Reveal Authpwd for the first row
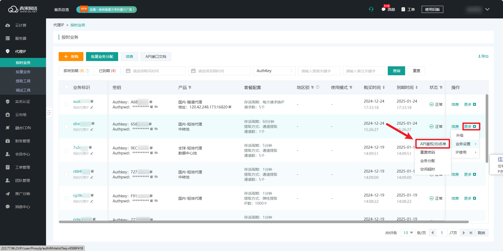This screenshot has width=503, height=251. (x=156, y=107)
